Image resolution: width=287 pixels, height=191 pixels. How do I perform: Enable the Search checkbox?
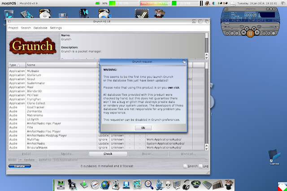click(185, 166)
